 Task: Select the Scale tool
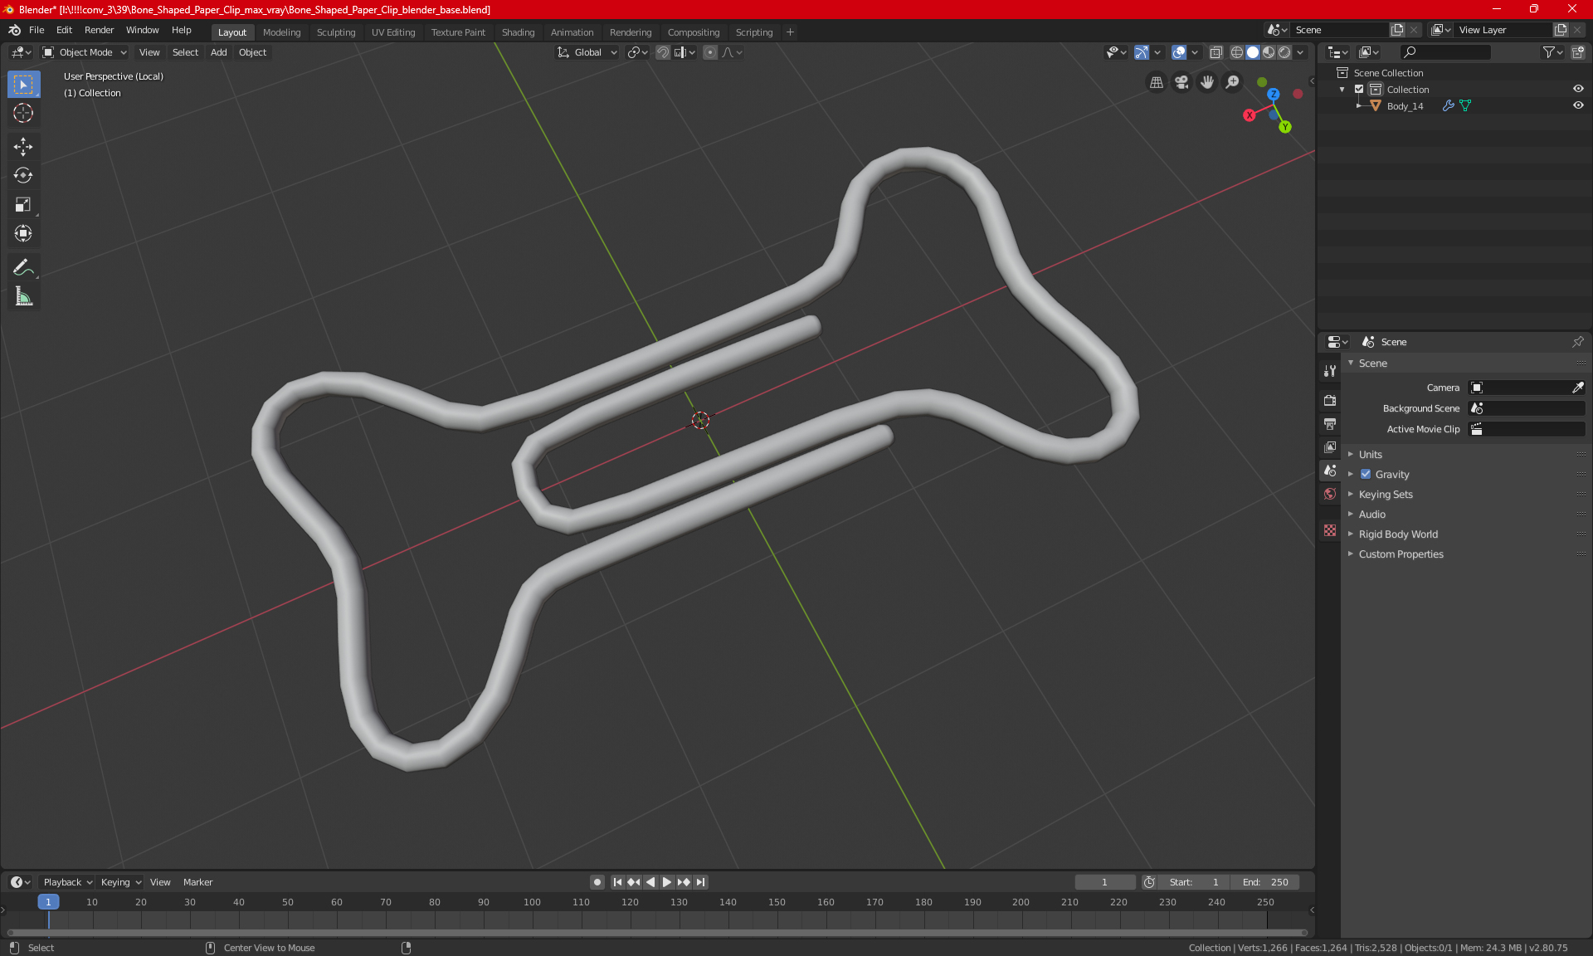pos(23,205)
